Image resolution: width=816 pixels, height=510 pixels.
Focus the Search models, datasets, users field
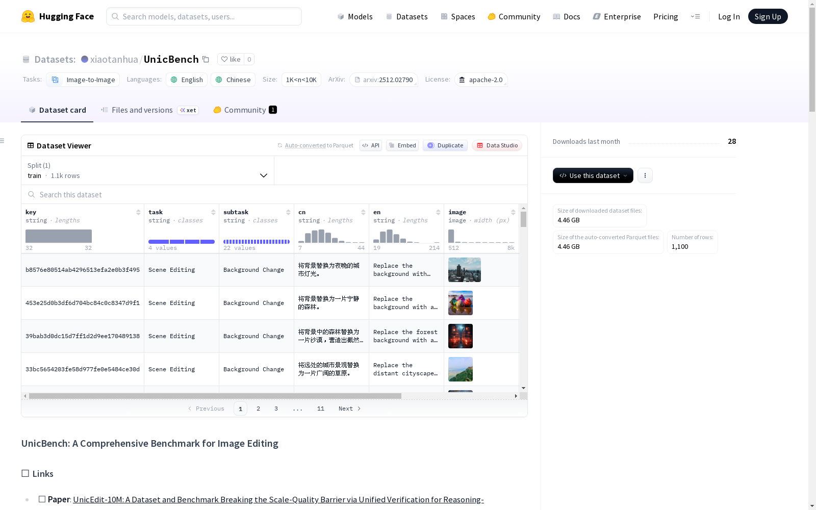tap(204, 16)
